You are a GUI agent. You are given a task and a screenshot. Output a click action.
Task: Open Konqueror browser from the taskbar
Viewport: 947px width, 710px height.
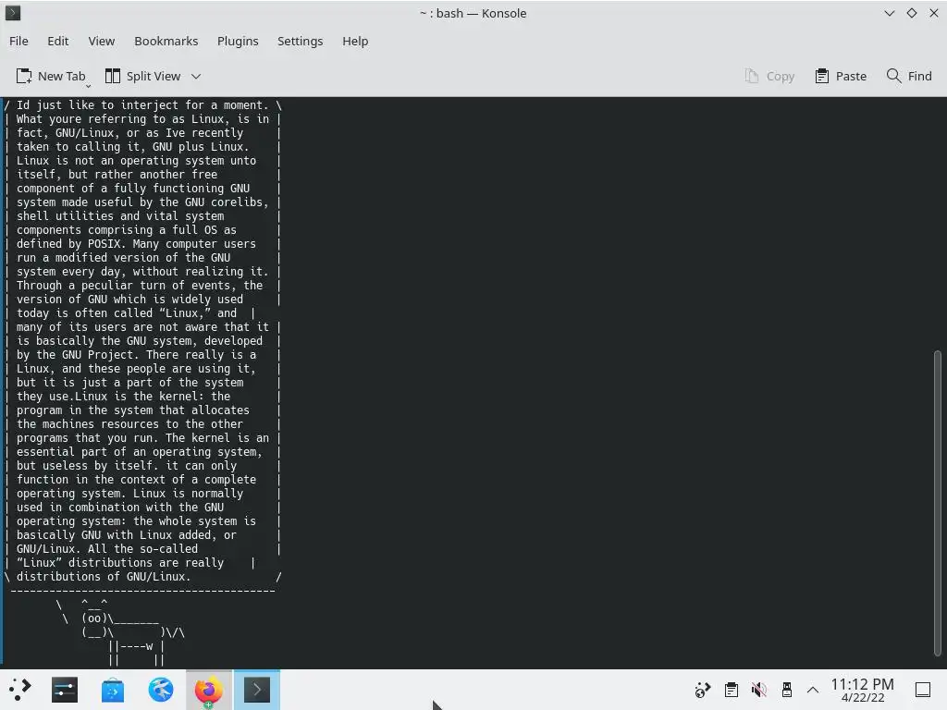coord(161,690)
